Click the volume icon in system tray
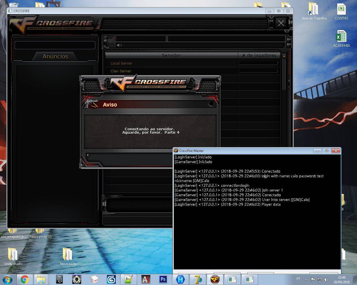 click(326, 279)
